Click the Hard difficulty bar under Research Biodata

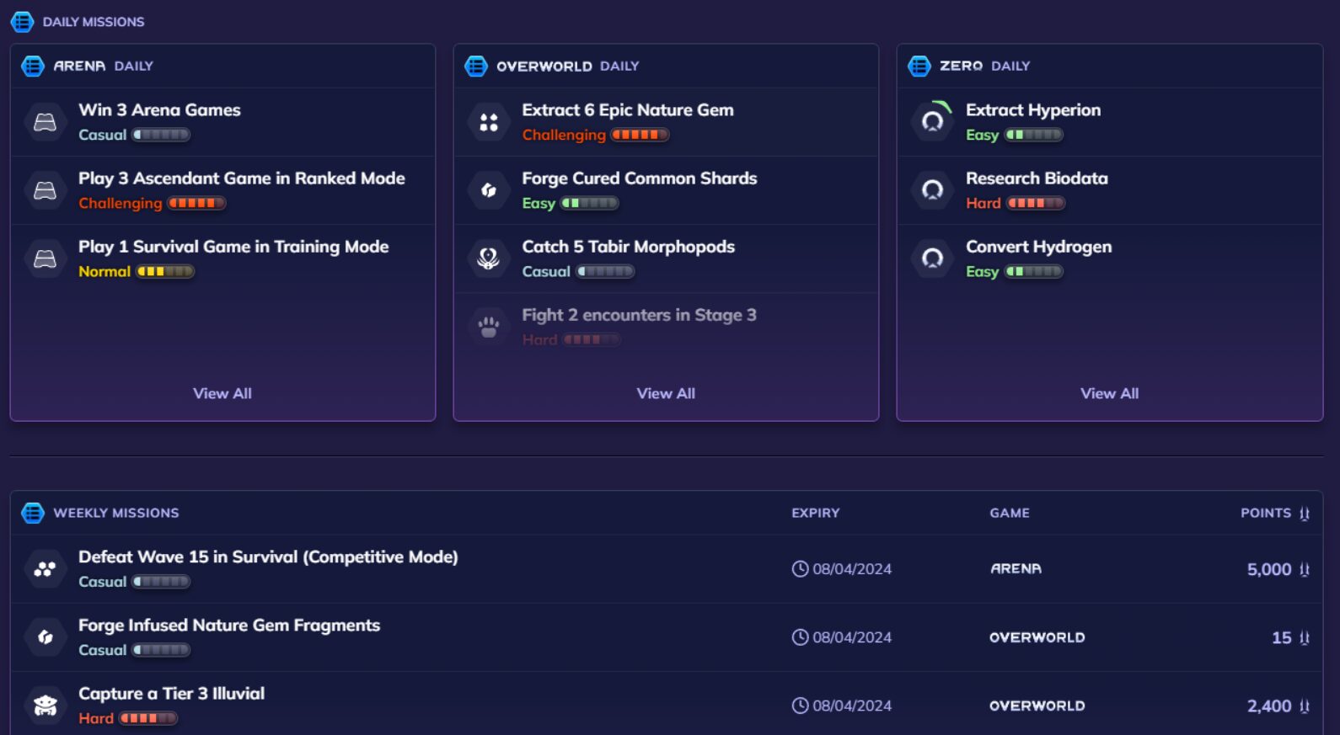[1036, 203]
